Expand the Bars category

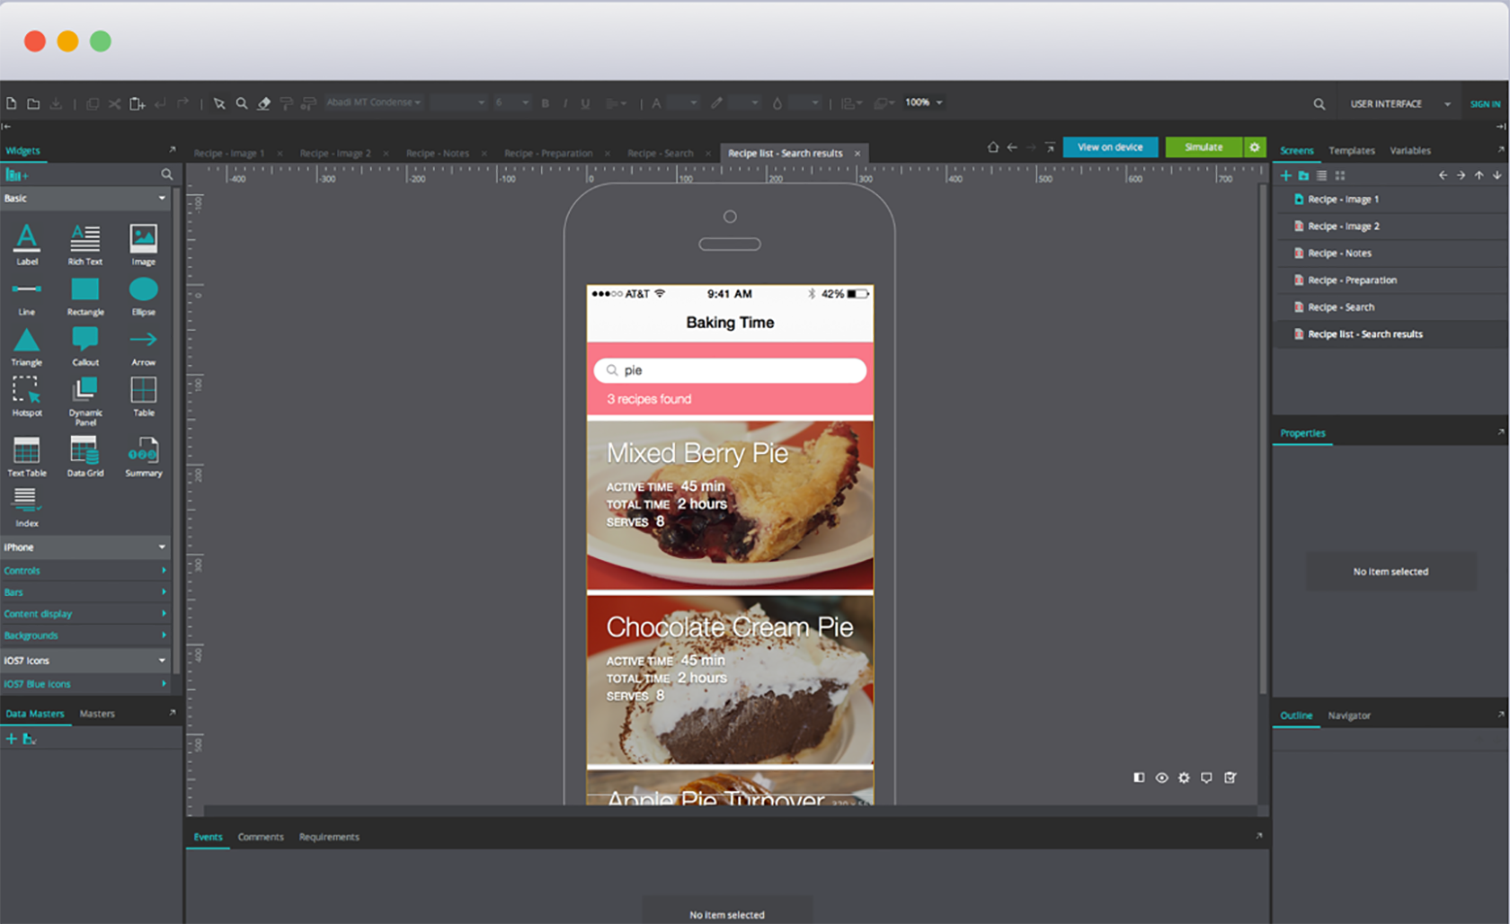85,592
